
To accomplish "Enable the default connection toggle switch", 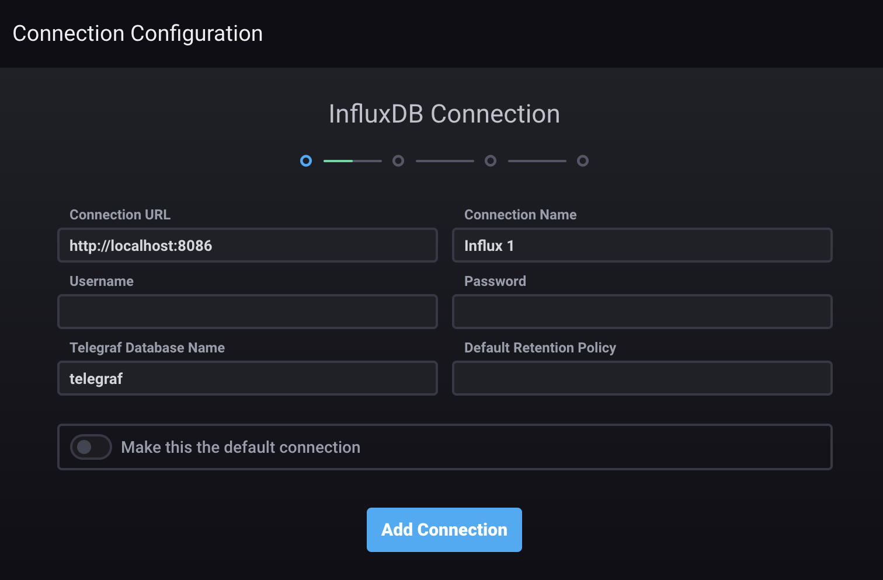I will (x=91, y=447).
